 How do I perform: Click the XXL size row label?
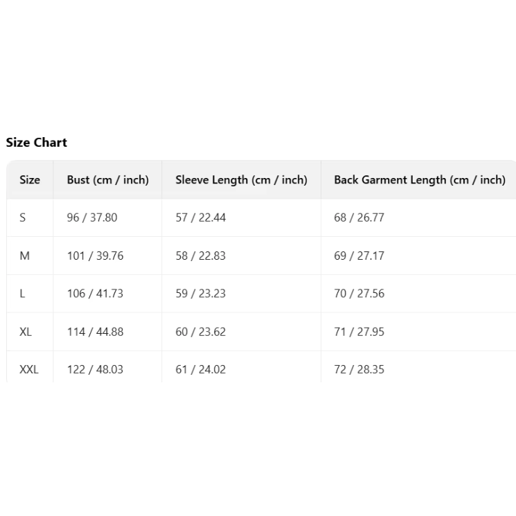pyautogui.click(x=29, y=369)
